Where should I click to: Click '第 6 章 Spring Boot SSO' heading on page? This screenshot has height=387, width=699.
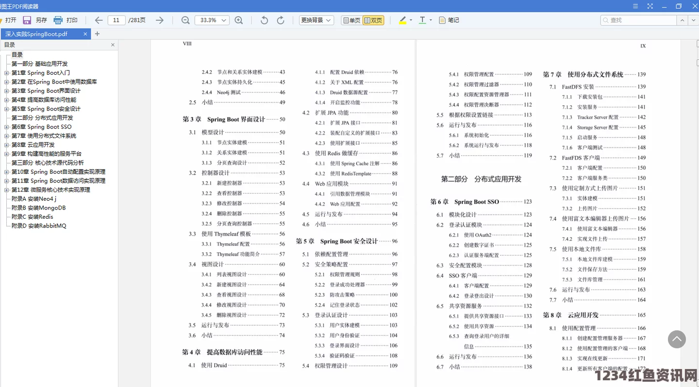pyautogui.click(x=465, y=202)
